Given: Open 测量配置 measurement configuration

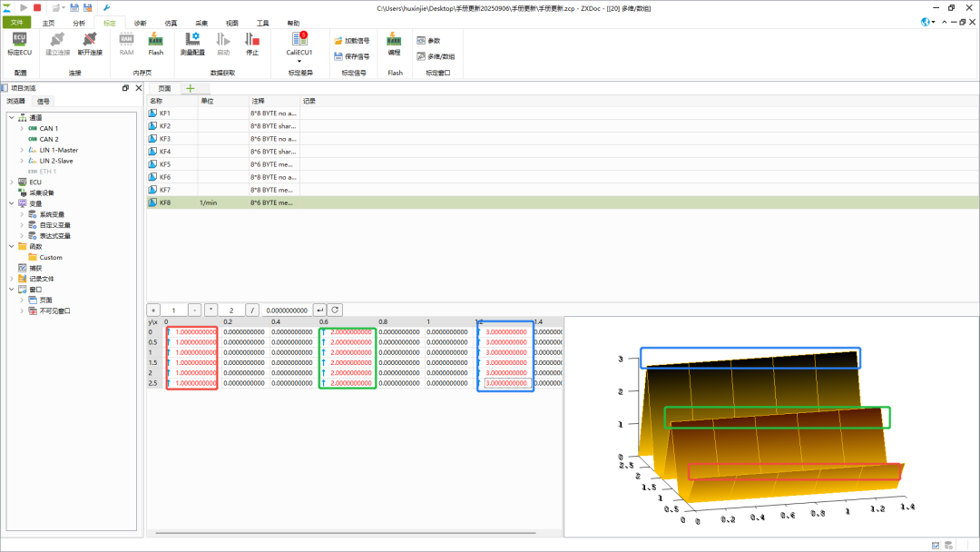Looking at the screenshot, I should click(x=192, y=43).
